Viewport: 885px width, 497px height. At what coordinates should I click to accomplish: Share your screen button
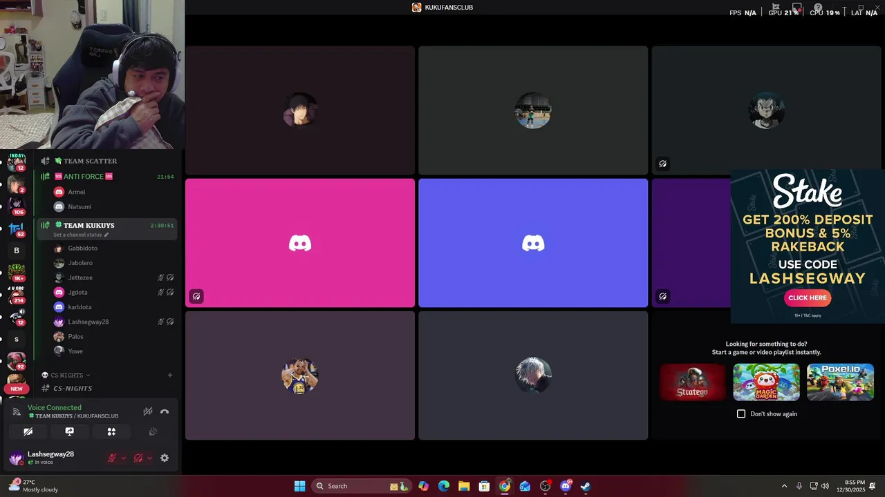click(69, 431)
